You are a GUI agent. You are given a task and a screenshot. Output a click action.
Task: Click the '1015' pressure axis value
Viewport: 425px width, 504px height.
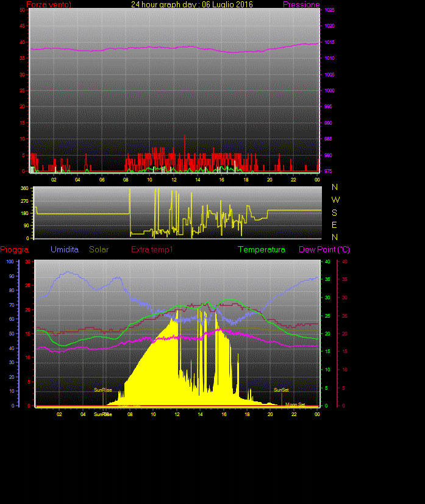pos(329,42)
